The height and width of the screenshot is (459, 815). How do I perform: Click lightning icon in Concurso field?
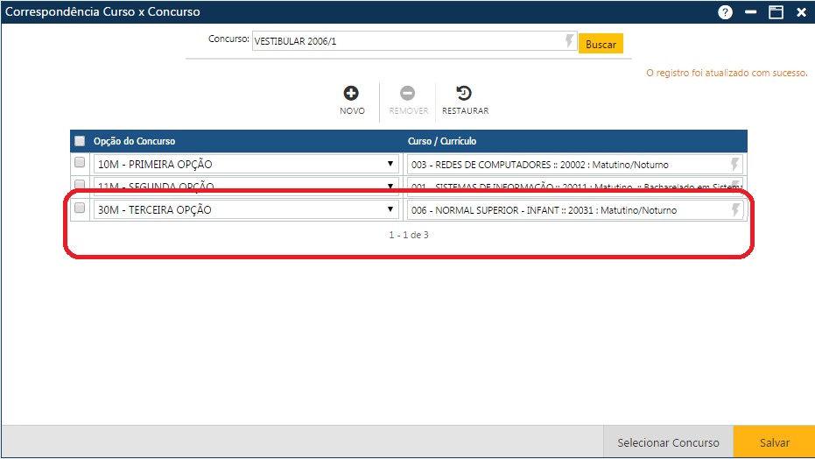pos(569,41)
